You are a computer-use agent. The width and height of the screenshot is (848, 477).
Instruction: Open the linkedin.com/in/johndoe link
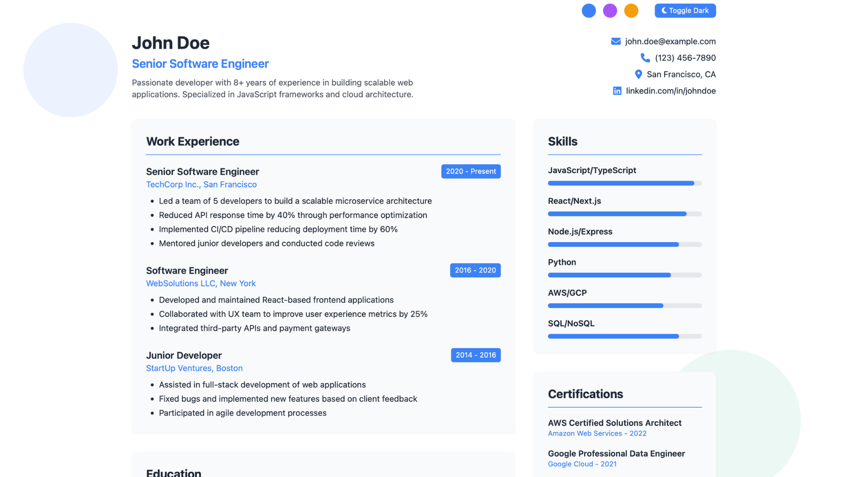671,91
